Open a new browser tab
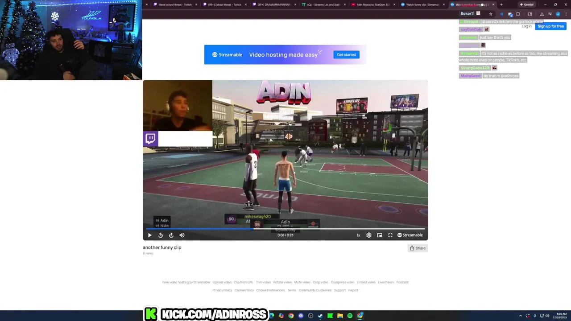Image resolution: width=571 pixels, height=321 pixels. pyautogui.click(x=501, y=4)
